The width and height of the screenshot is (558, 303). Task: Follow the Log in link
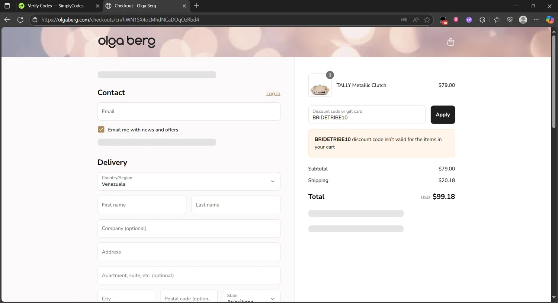tap(273, 93)
